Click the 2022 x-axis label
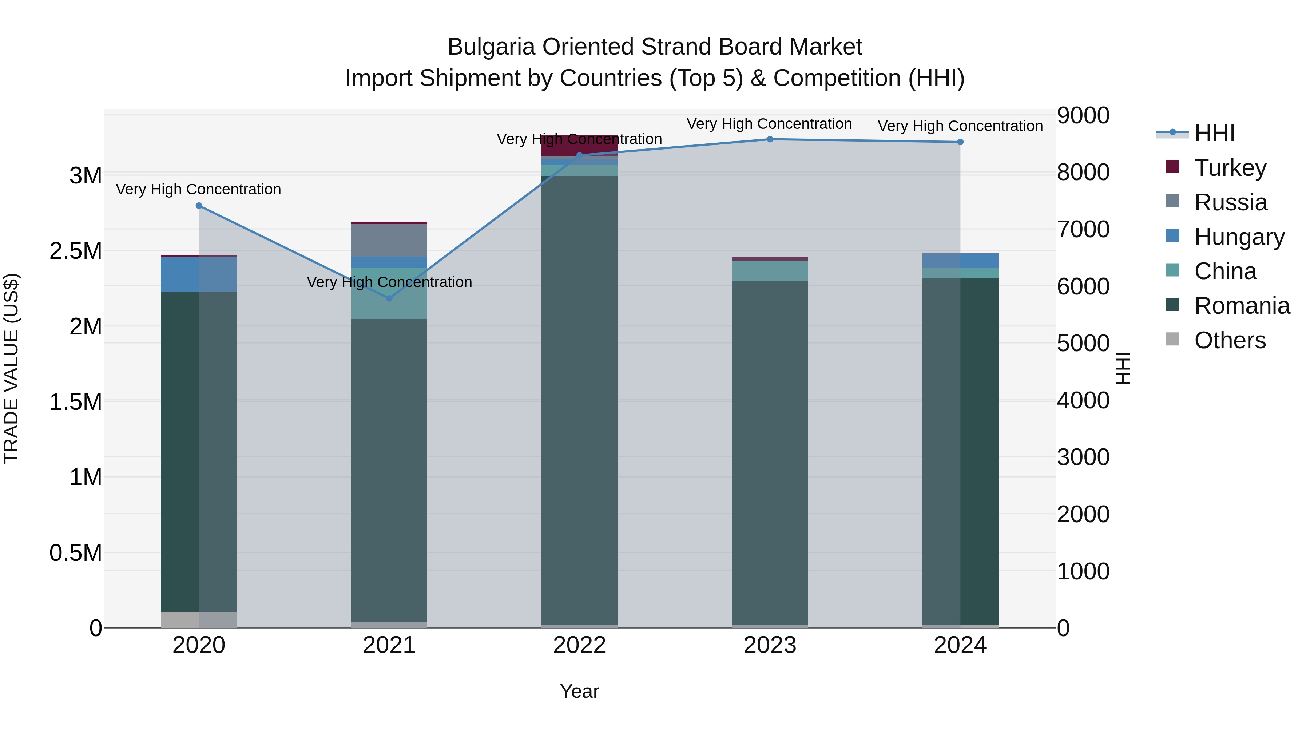 coord(580,645)
